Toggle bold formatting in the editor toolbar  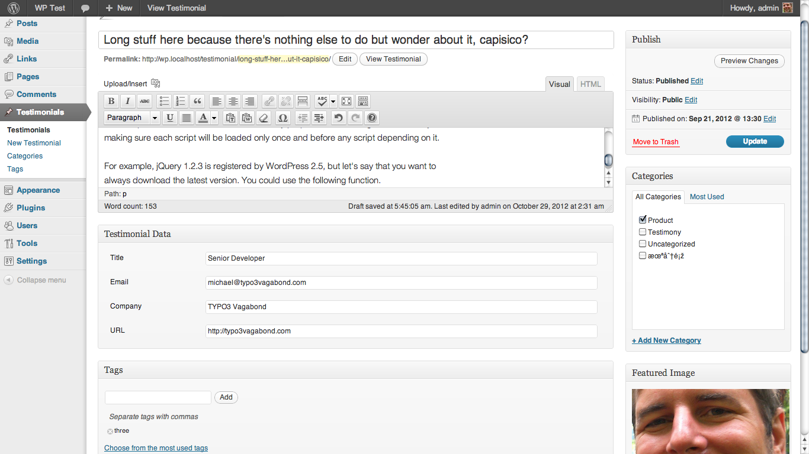(111, 101)
